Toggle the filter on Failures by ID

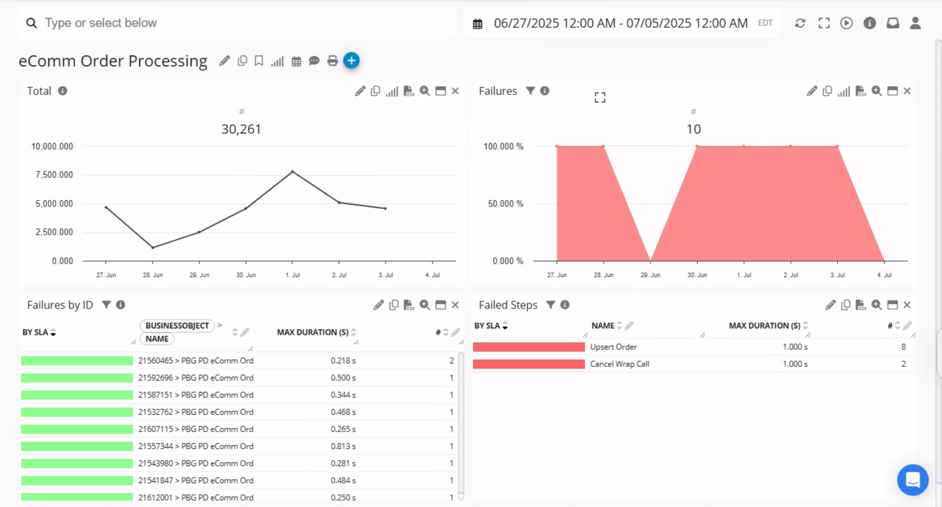click(x=106, y=305)
